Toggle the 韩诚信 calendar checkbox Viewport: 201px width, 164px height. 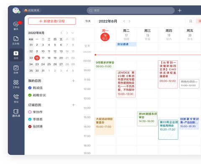(30, 88)
